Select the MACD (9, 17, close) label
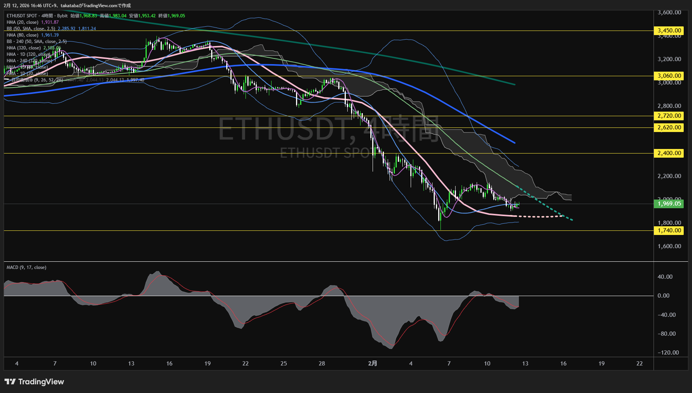 coord(26,267)
